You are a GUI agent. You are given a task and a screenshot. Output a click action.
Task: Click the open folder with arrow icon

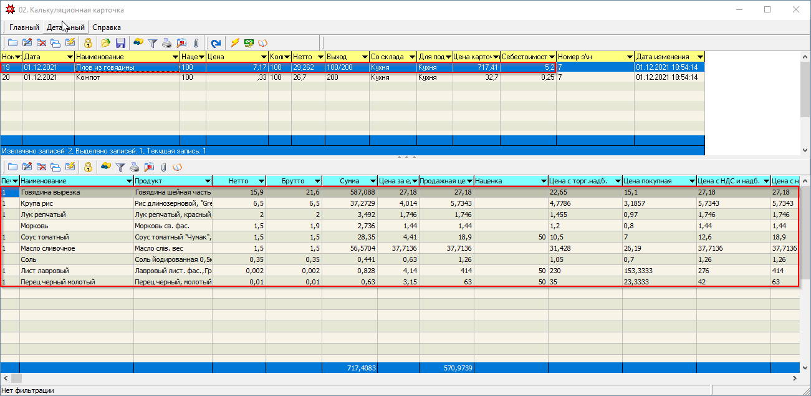pyautogui.click(x=106, y=43)
